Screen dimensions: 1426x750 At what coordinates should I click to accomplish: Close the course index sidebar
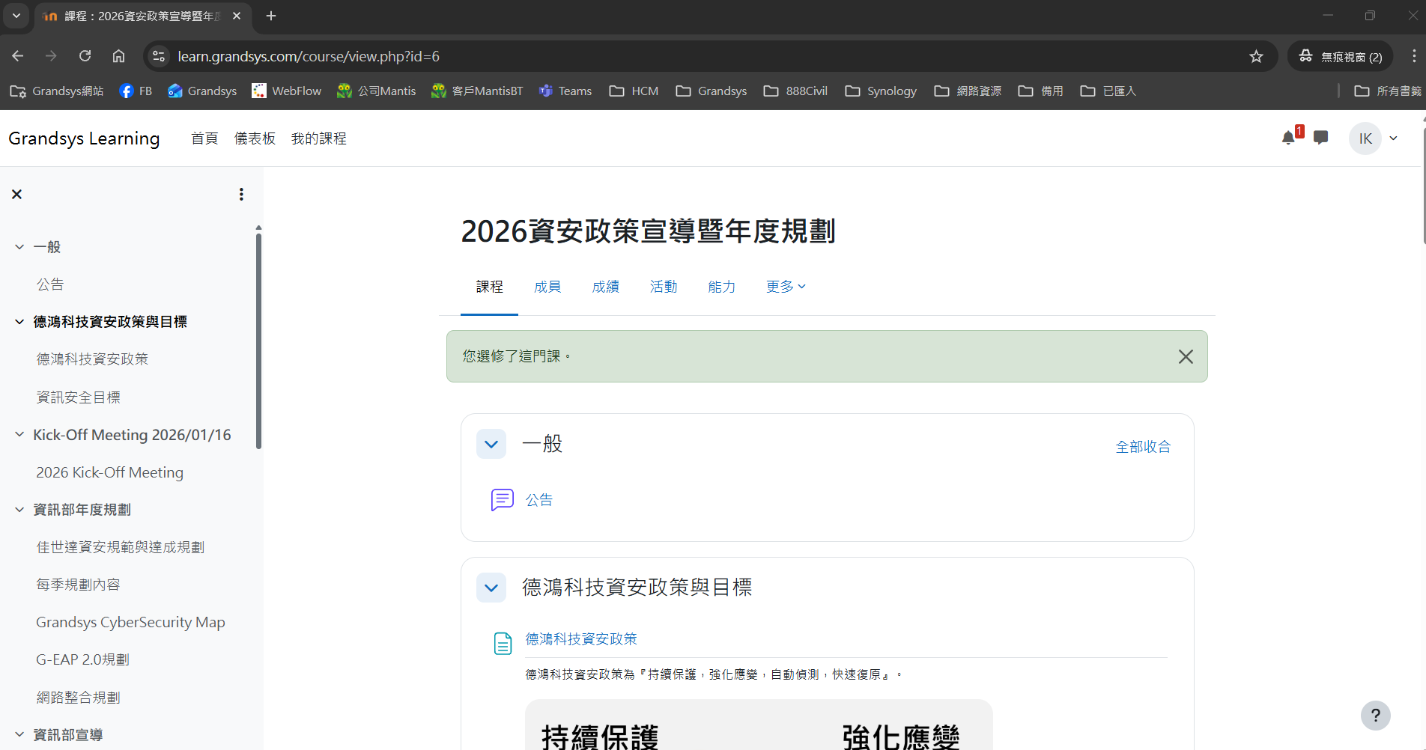pyautogui.click(x=16, y=193)
